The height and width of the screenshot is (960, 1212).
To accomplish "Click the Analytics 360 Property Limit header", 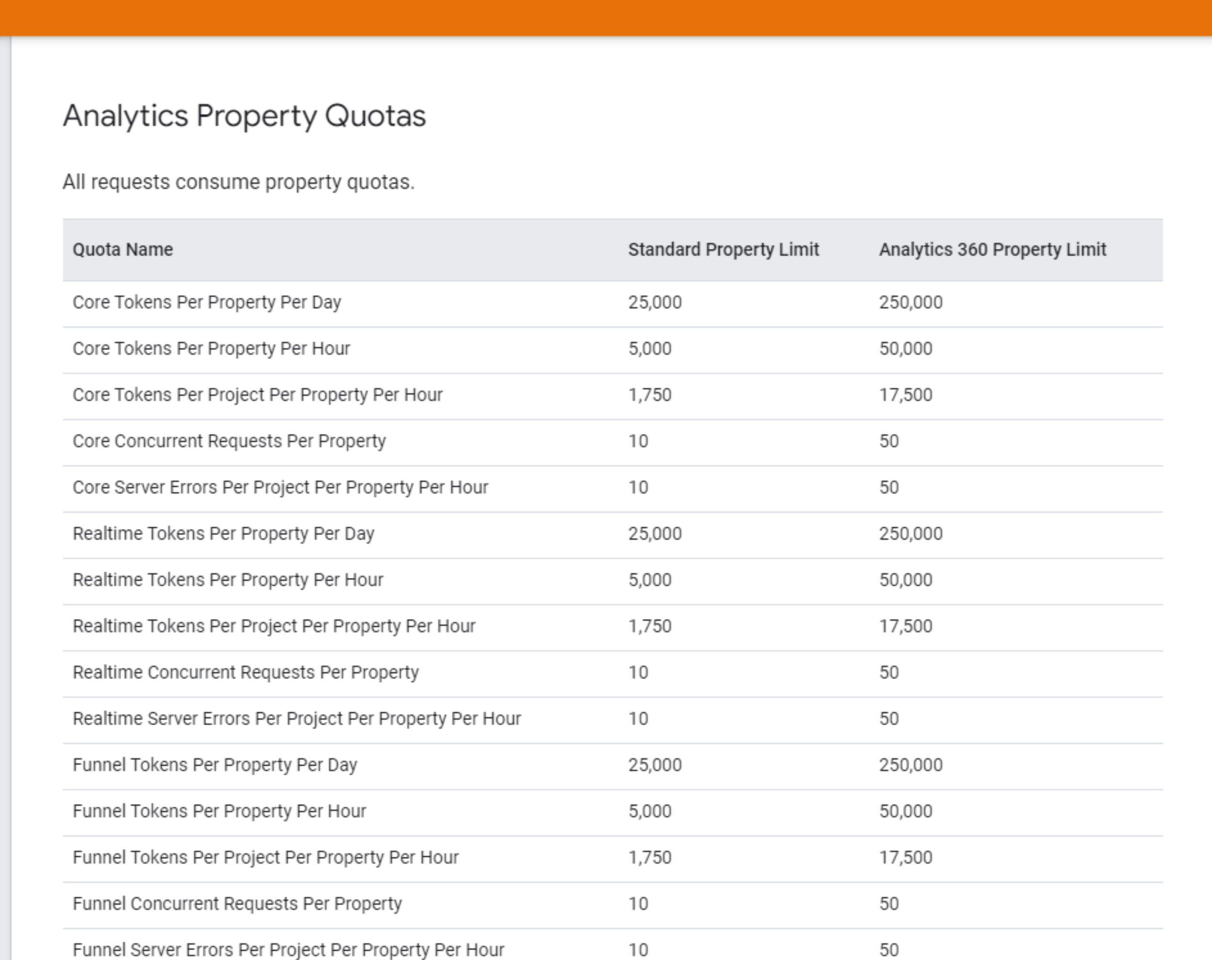I will pyautogui.click(x=993, y=250).
